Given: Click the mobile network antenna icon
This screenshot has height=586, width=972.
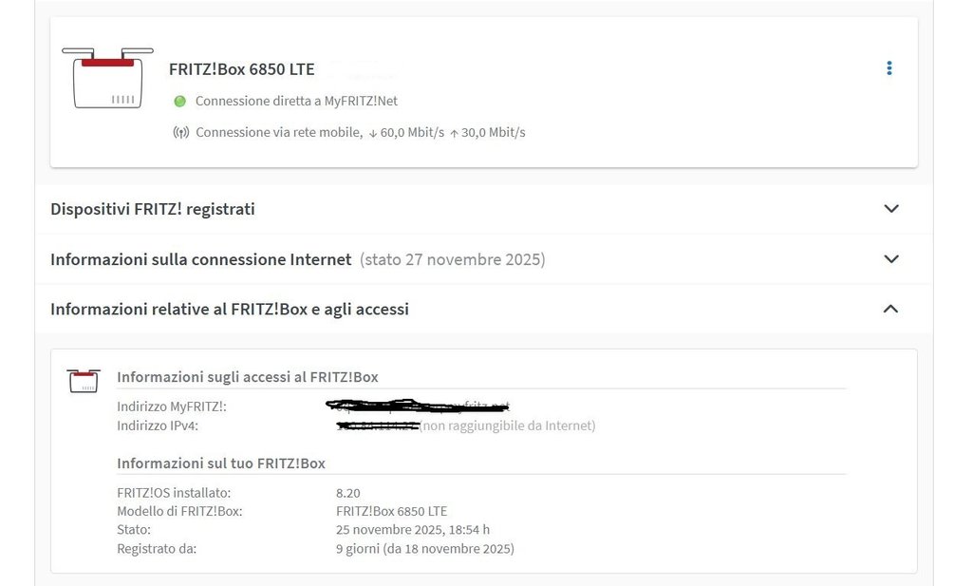Looking at the screenshot, I should [180, 132].
